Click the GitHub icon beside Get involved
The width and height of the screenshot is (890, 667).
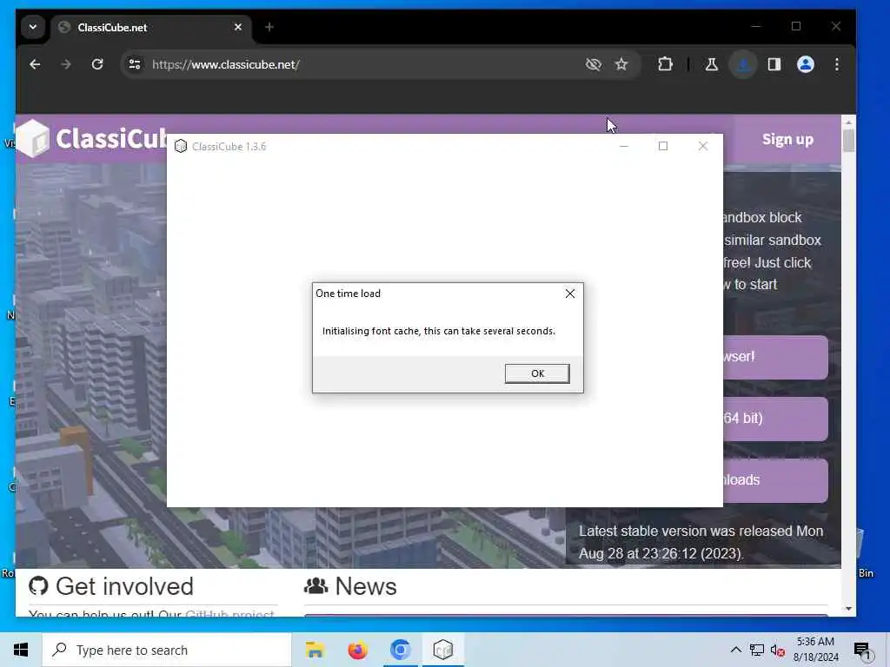click(x=38, y=586)
